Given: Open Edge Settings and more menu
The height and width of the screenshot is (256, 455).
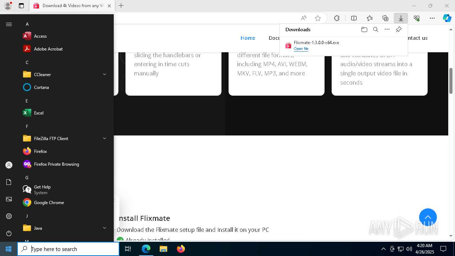Looking at the screenshot, I should (432, 18).
